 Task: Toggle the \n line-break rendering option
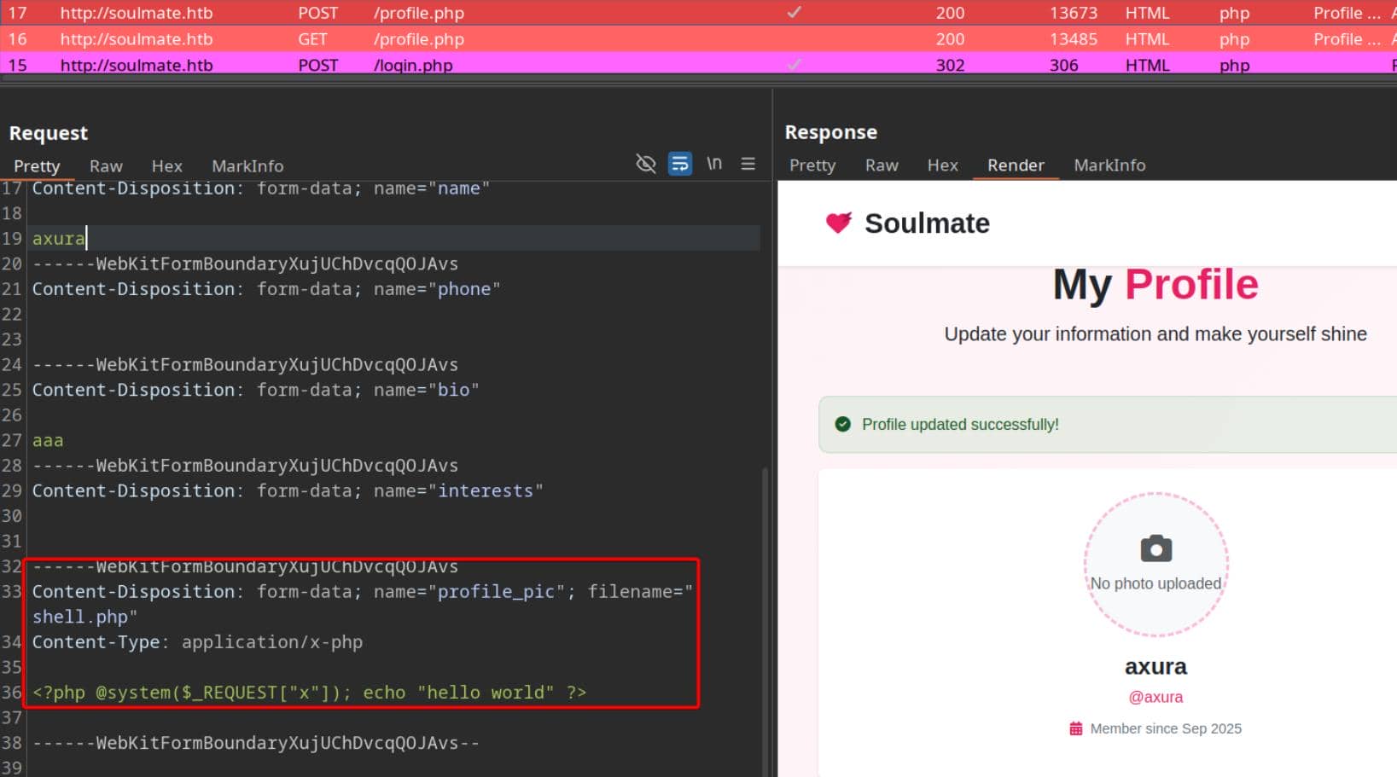714,163
